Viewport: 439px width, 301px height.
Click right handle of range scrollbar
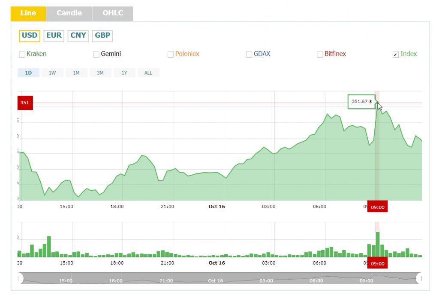pyautogui.click(x=420, y=278)
